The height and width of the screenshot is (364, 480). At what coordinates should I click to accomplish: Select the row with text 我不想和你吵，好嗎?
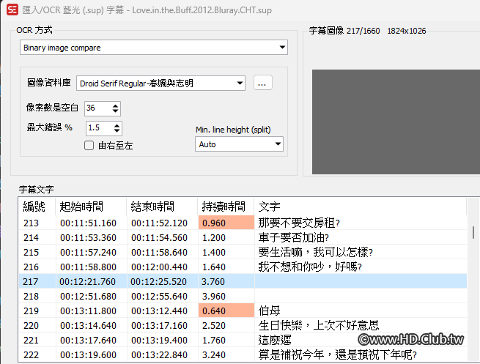pos(243,267)
